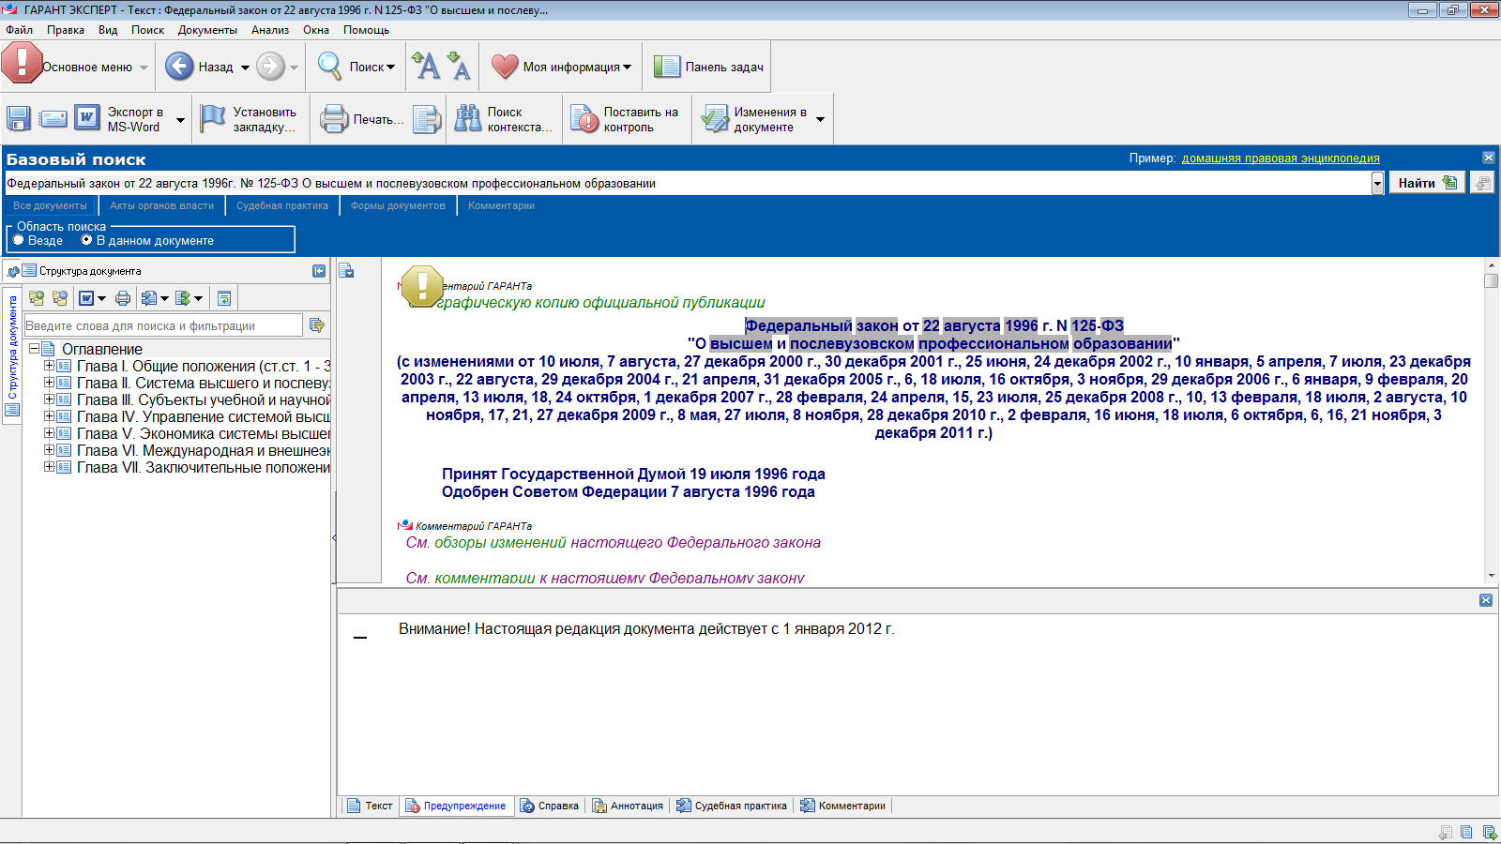The height and width of the screenshot is (844, 1501).
Task: Expand Глава VII. Заключительные положения
Action: coord(49,467)
